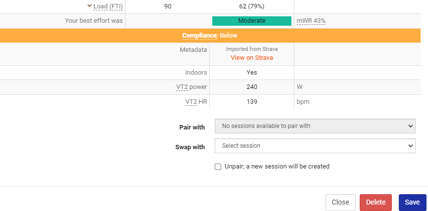Click the VT2 abbreviation in VT2 HR
Screen dimensions: 428x211
(x=190, y=102)
